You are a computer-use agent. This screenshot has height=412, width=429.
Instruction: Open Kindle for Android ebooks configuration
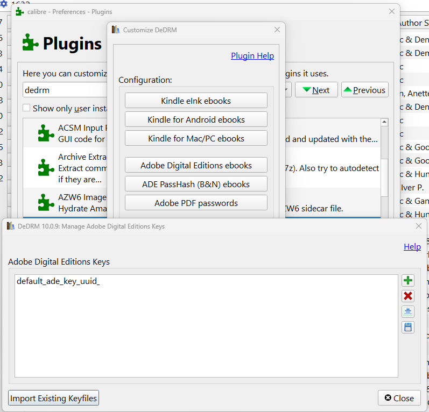coord(196,119)
